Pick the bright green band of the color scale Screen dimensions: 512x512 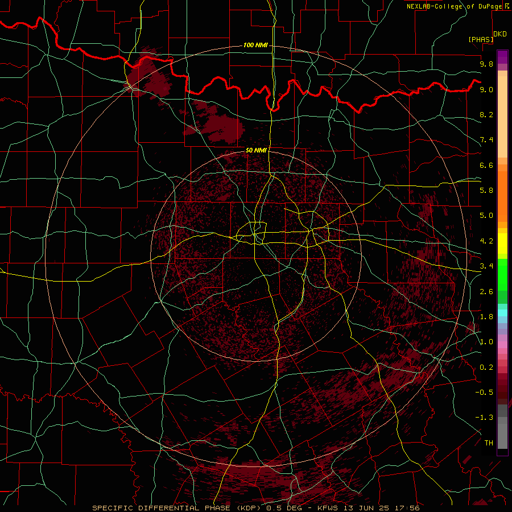click(x=502, y=274)
